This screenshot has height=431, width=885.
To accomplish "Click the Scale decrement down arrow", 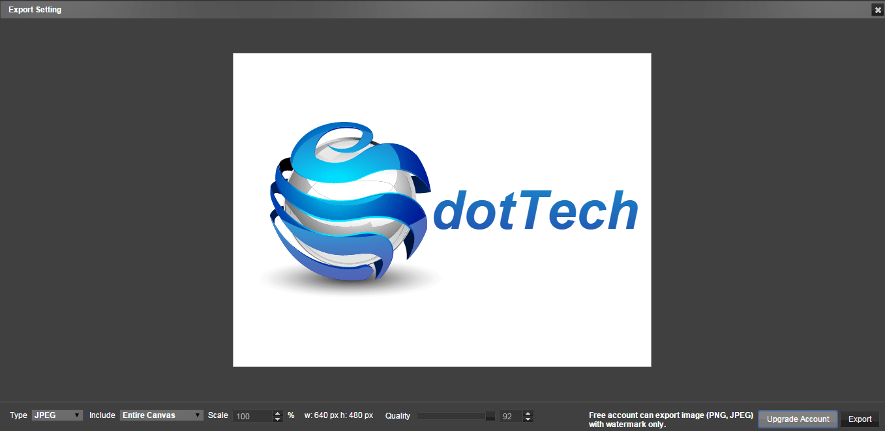I will tap(277, 418).
